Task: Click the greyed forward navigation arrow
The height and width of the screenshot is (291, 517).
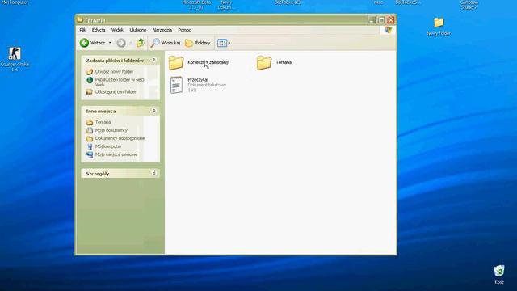Action: pos(121,43)
